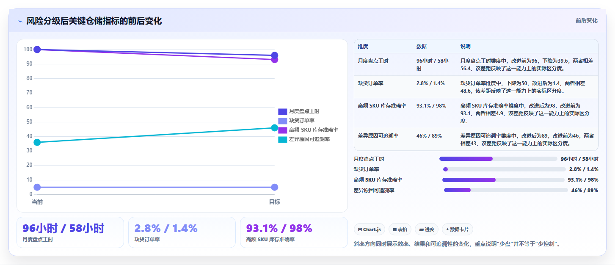615x265 pixels.
Task: Toggle 差异原因可追溯率 legend swatch
Action: click(x=282, y=139)
